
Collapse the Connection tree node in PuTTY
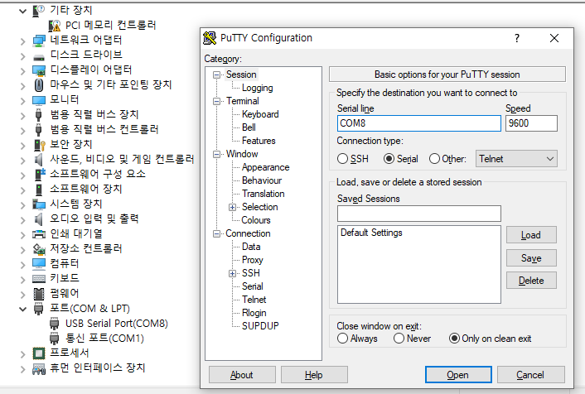216,233
